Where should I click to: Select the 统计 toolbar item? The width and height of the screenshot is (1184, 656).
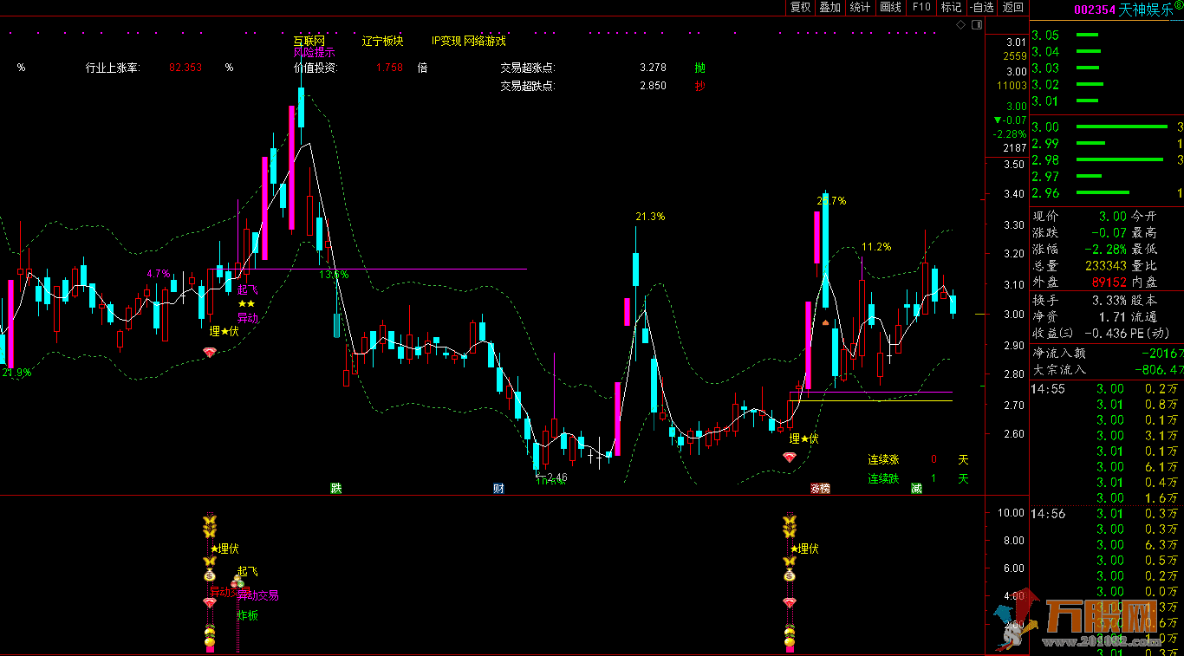click(x=861, y=7)
